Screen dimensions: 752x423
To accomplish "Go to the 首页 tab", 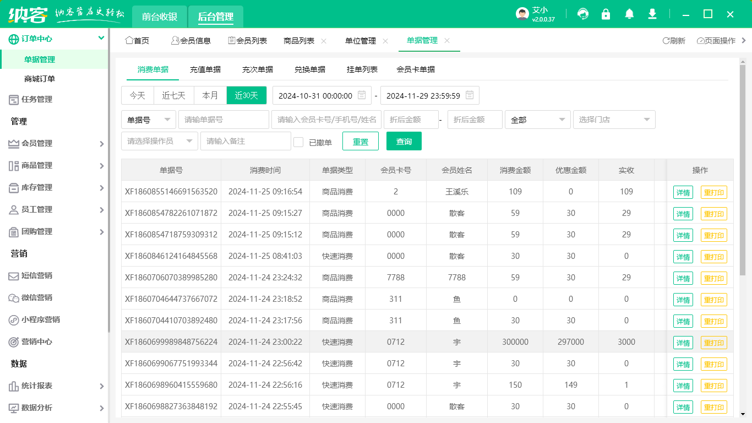I will (x=137, y=41).
